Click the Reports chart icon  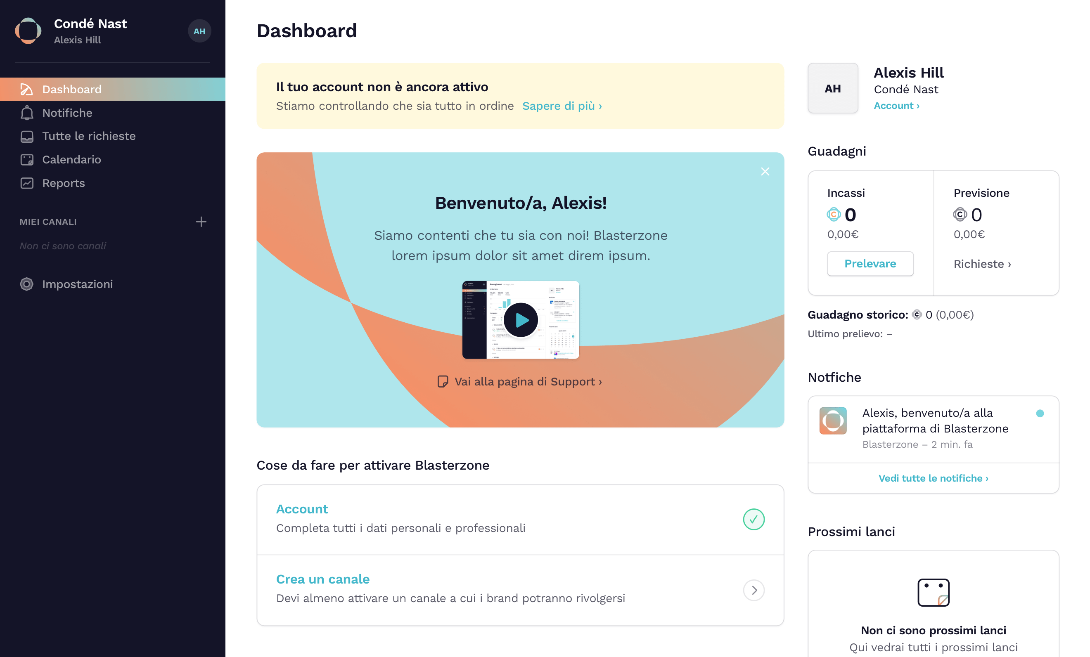point(26,183)
